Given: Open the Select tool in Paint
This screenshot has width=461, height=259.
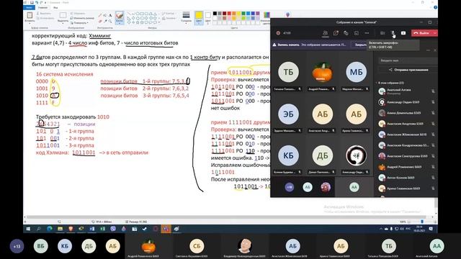Looking at the screenshot, I should tap(63, 17).
